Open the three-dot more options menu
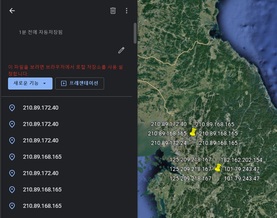Viewport: 277px width, 218px height. [x=127, y=10]
